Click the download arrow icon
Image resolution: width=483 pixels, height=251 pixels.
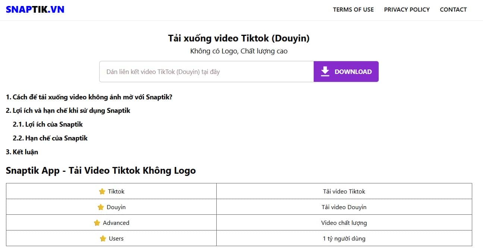click(x=325, y=71)
